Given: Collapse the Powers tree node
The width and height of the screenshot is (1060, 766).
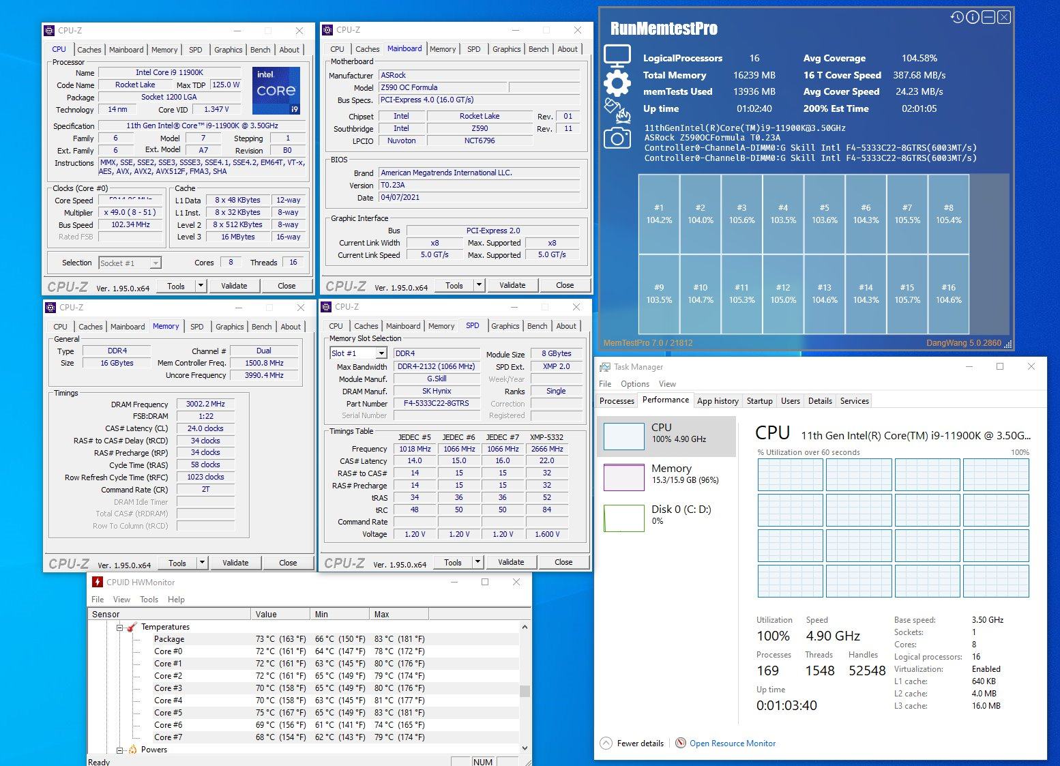Looking at the screenshot, I should 119,750.
